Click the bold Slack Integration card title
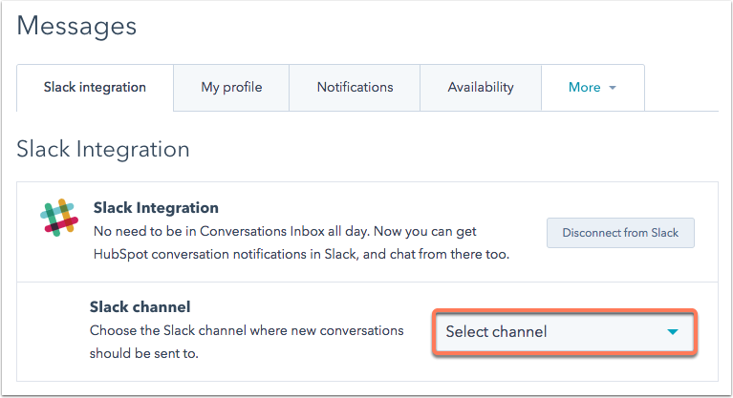 pos(156,207)
